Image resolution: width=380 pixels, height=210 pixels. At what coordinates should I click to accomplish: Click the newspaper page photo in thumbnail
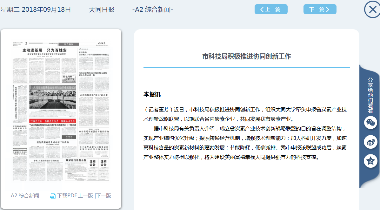click(x=53, y=97)
